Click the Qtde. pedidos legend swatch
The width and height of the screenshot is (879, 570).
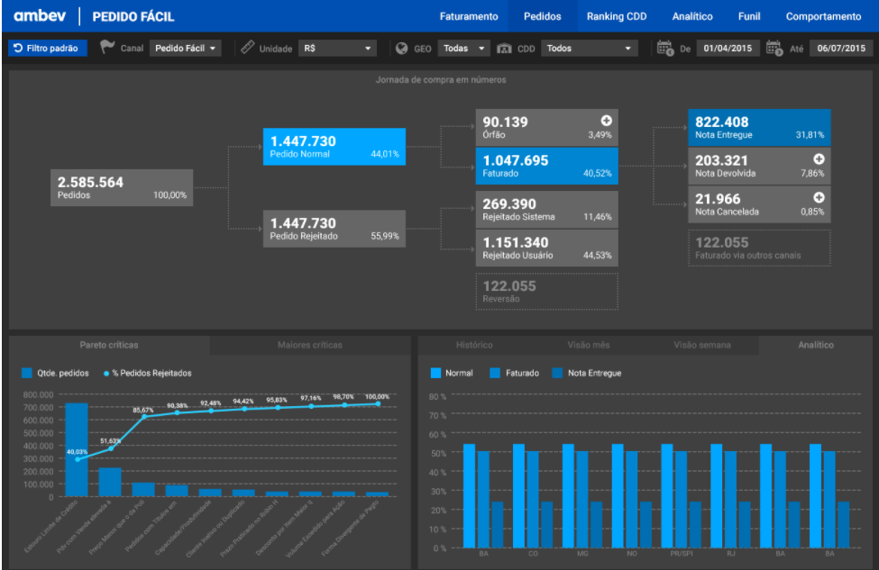27,373
